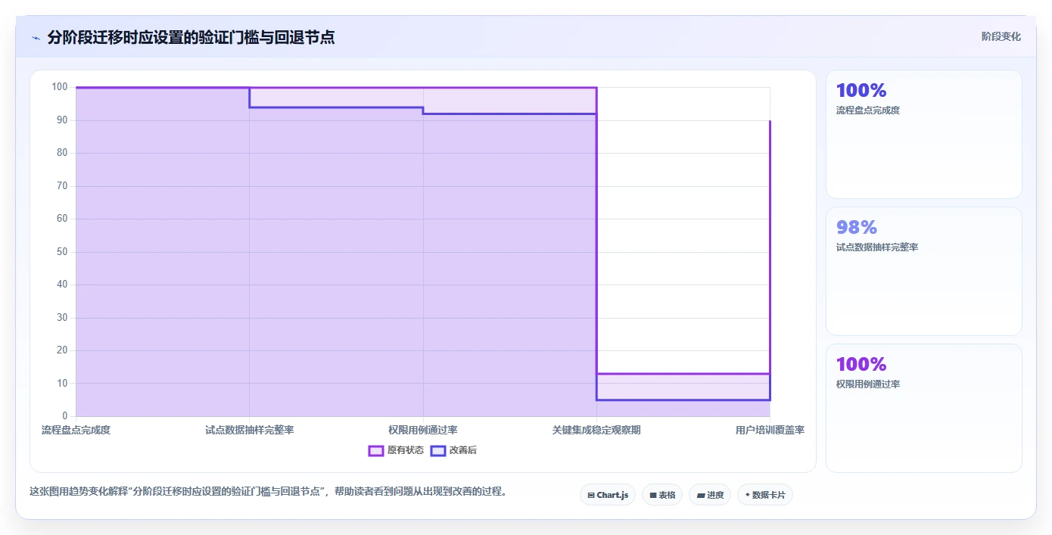1052x535 pixels.
Task: Toggle the 改善后 legend swatch
Action: pos(437,450)
